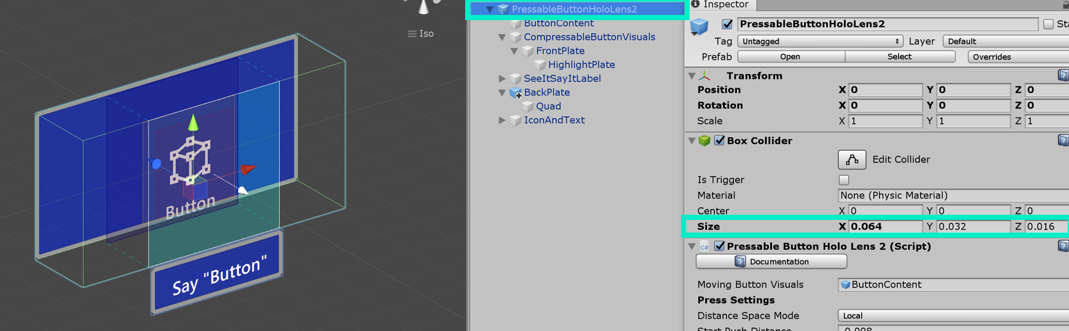This screenshot has width=1069, height=331.
Task: Click the PressableButtonHoloLens2 prefab cube icon in hierarchy
Action: [x=504, y=9]
